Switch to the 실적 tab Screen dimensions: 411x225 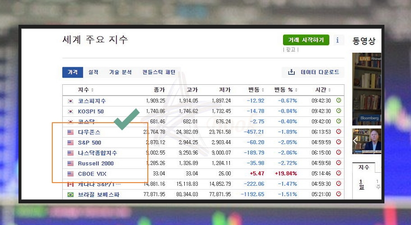pyautogui.click(x=93, y=72)
